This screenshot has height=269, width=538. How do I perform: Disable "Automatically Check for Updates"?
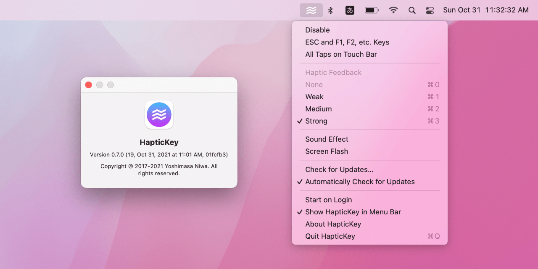coord(360,182)
